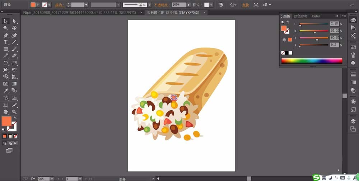This screenshot has width=359, height=181.
Task: Open the Appearance panel icon in dock
Action: point(353,102)
